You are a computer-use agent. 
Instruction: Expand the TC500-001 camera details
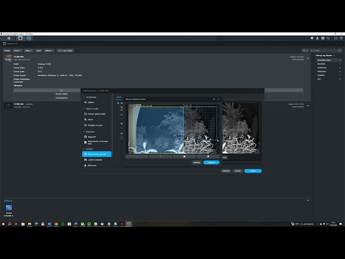coord(308,106)
